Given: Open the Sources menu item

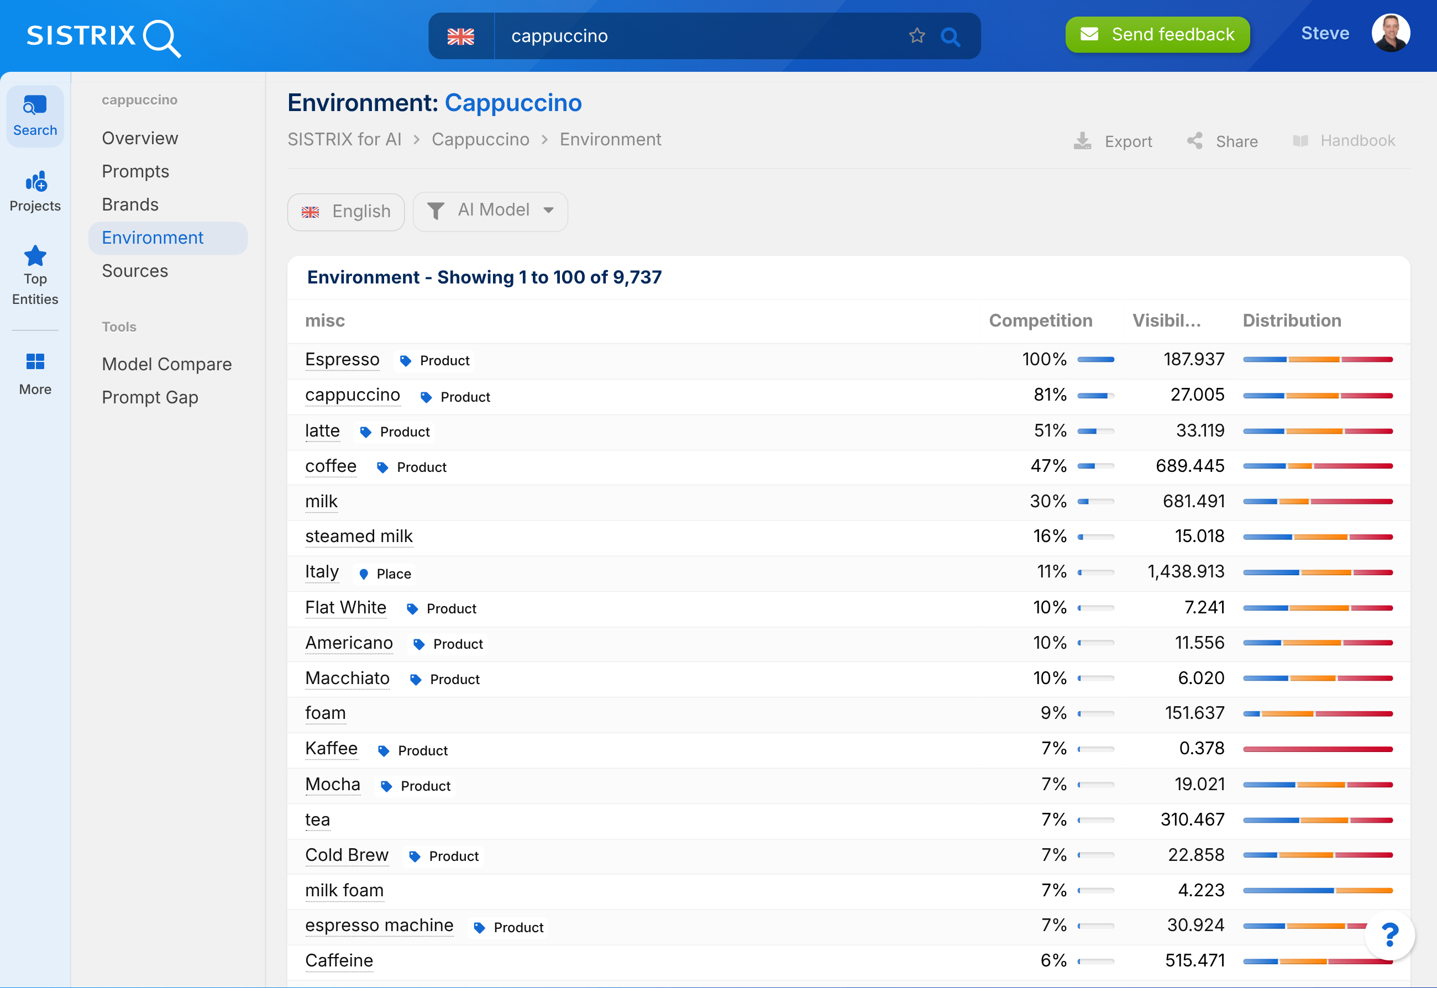Looking at the screenshot, I should [135, 271].
